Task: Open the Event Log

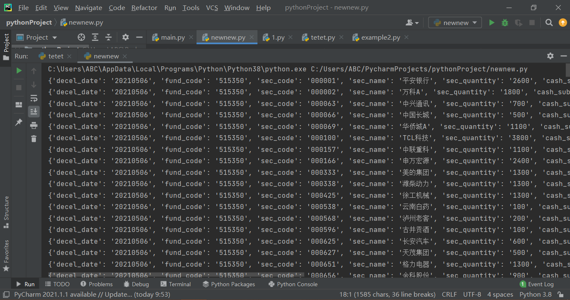Action: coord(536,284)
